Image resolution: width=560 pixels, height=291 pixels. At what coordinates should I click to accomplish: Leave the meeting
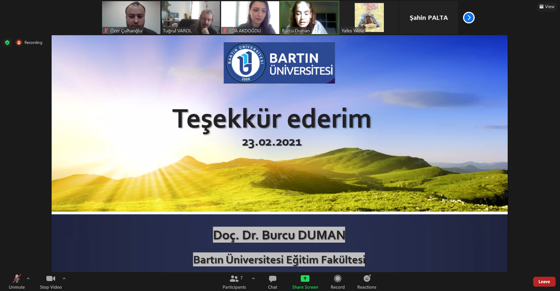click(x=544, y=282)
